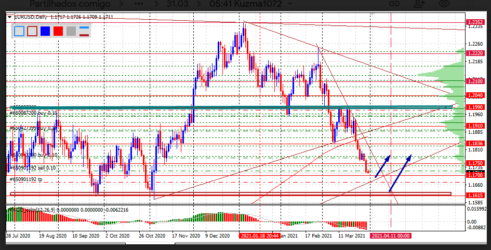
Task: Click the light blue outlined square button
Action: [x=19, y=31]
